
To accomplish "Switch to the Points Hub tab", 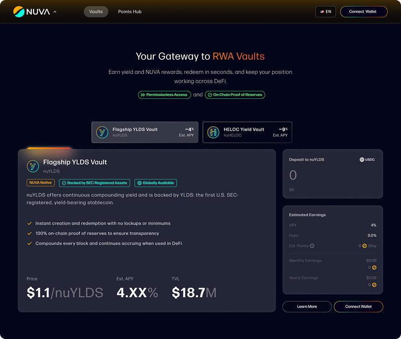I will 130,12.
